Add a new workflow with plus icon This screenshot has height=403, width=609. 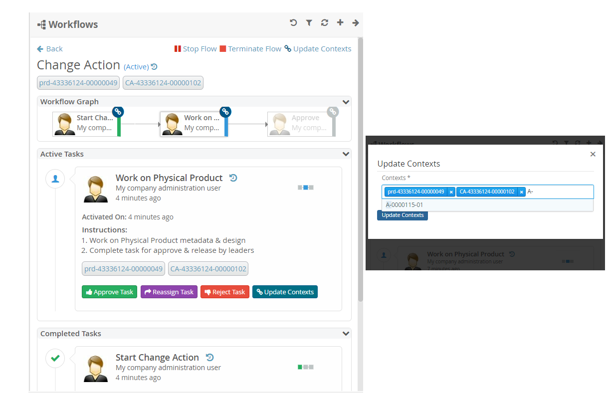tap(340, 23)
